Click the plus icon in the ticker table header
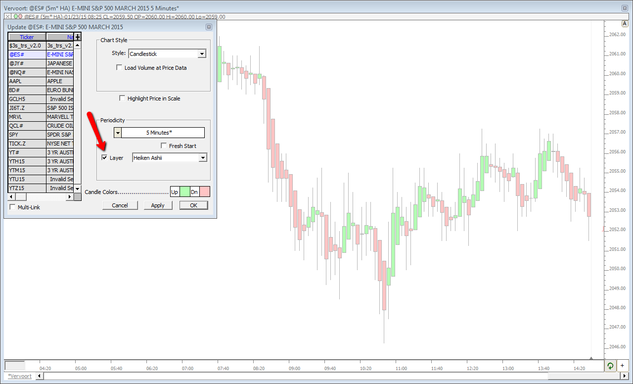Screen dimensions: 633x384 pyautogui.click(x=78, y=37)
